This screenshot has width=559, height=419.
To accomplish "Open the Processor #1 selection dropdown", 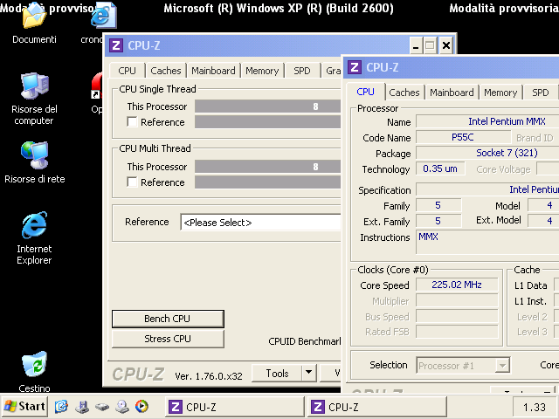I will (x=463, y=366).
